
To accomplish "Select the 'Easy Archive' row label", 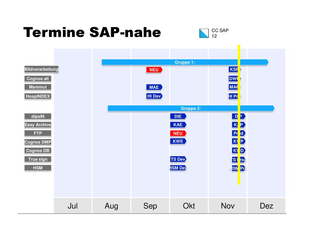I will click(38, 125).
